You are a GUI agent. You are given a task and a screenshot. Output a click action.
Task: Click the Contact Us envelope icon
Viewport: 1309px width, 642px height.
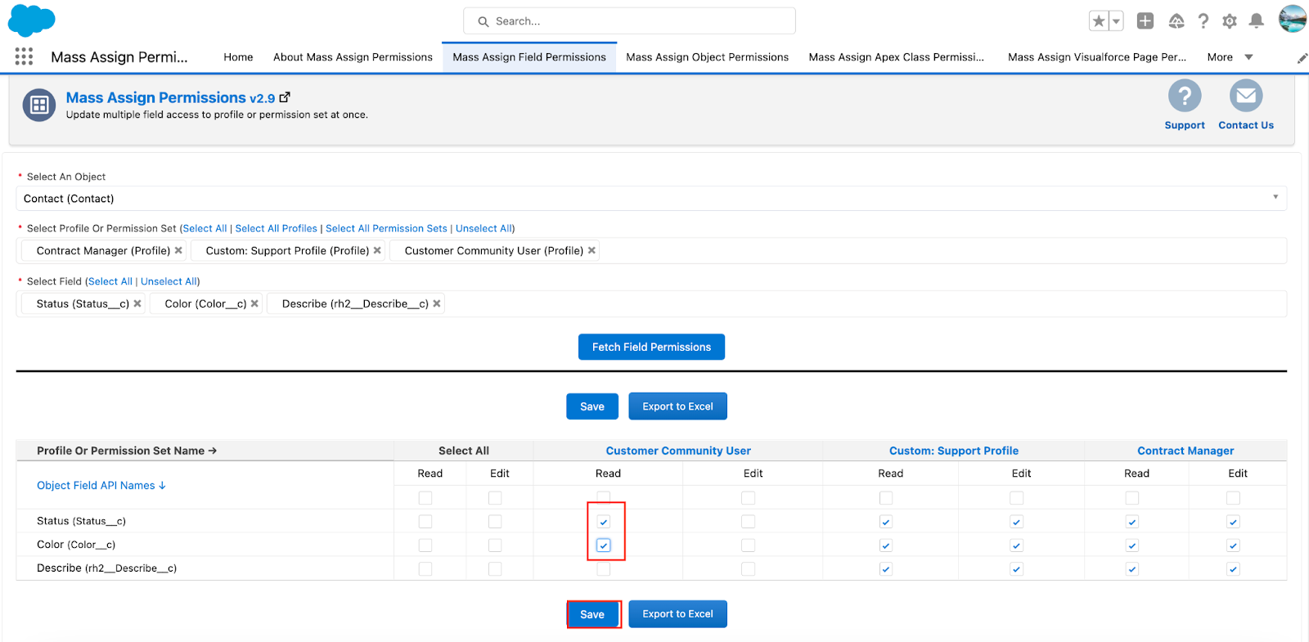(x=1246, y=96)
